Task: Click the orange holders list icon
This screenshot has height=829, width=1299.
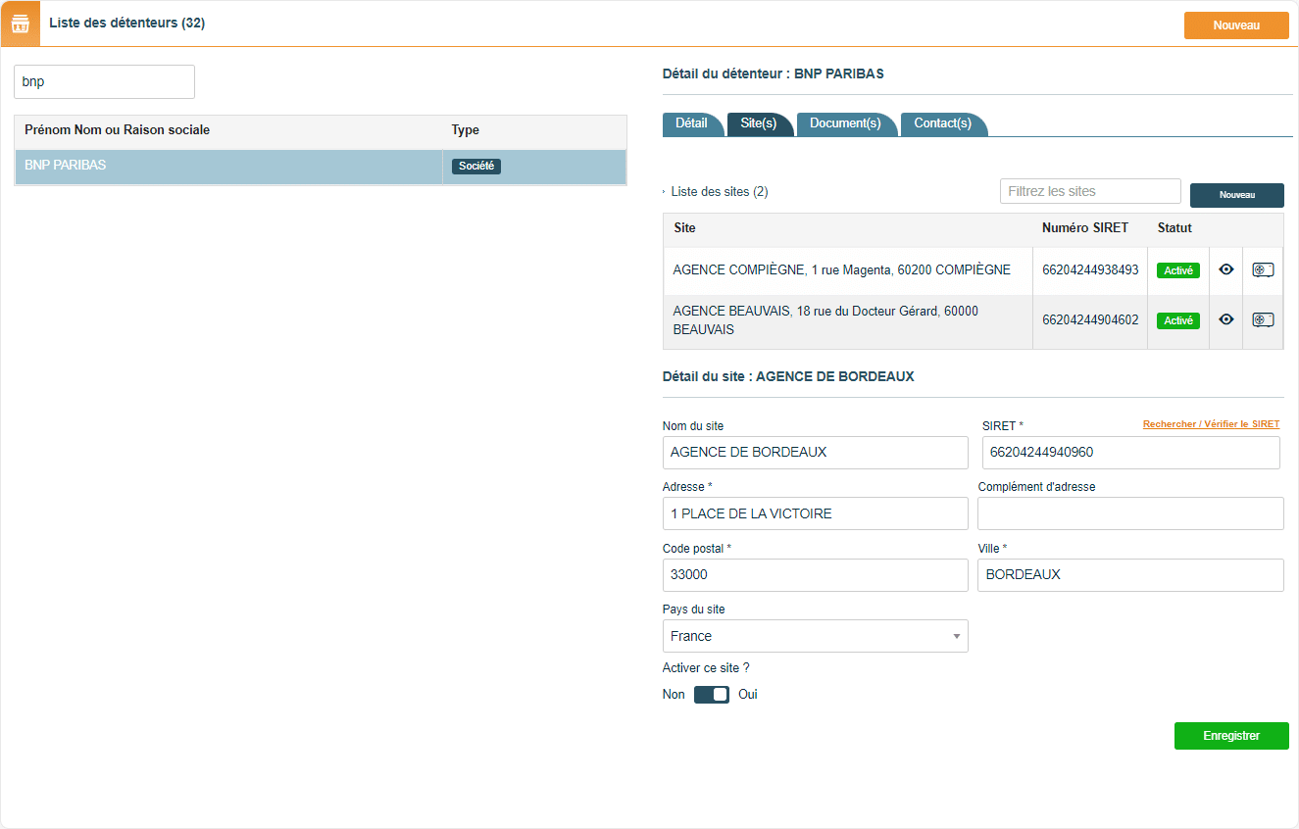Action: [20, 24]
